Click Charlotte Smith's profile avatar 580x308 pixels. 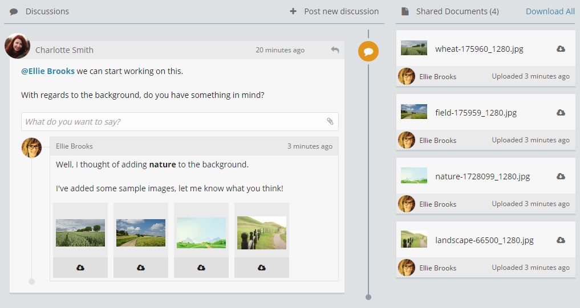pyautogui.click(x=17, y=47)
